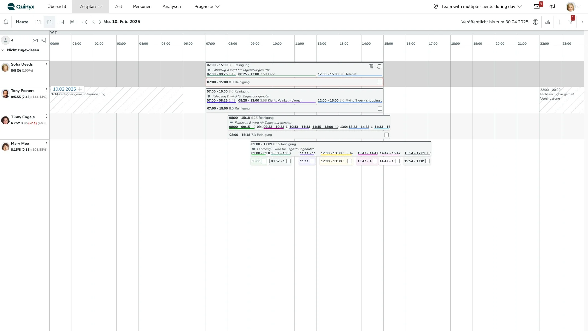Open the mail inbox envelope icon
588x331 pixels.
pyautogui.click(x=537, y=7)
